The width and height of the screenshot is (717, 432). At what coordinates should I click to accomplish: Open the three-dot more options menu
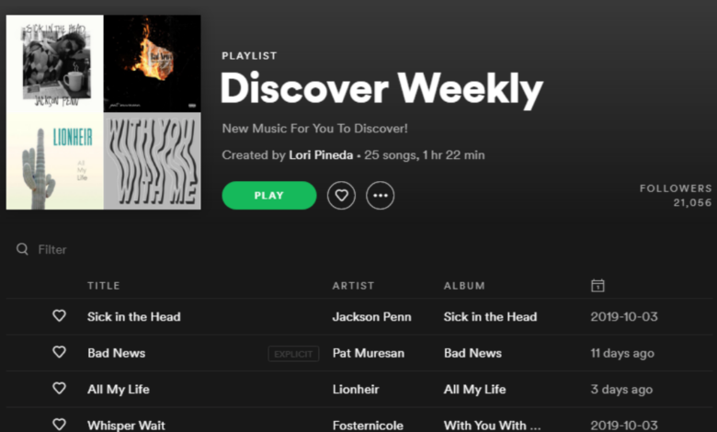coord(380,196)
